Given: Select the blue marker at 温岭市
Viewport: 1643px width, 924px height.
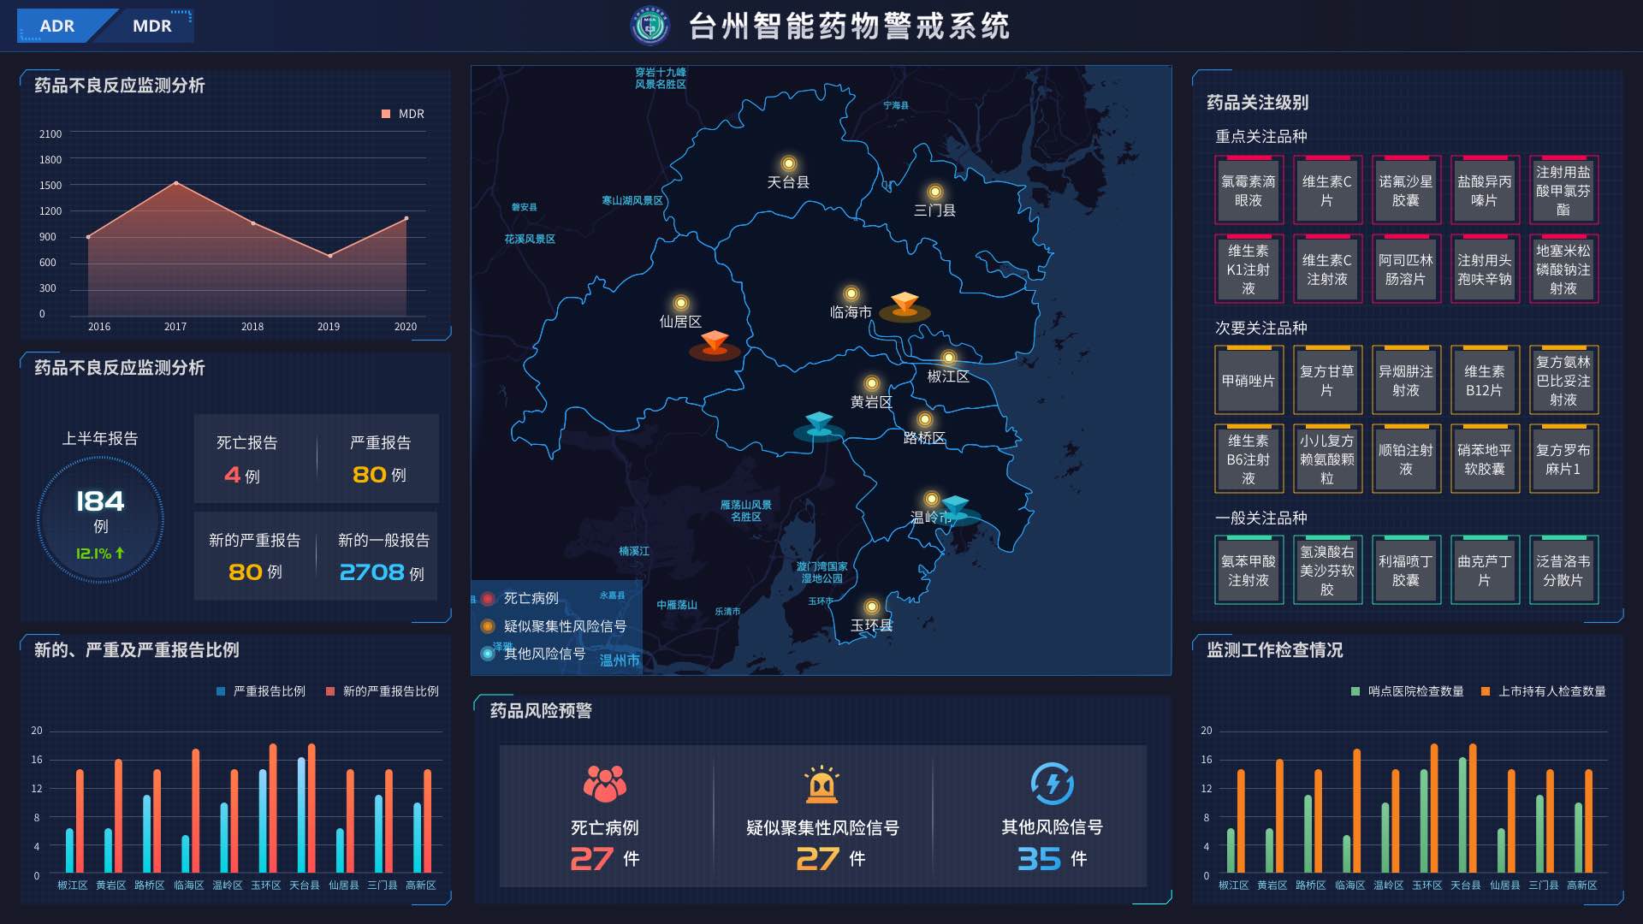Looking at the screenshot, I should [956, 509].
